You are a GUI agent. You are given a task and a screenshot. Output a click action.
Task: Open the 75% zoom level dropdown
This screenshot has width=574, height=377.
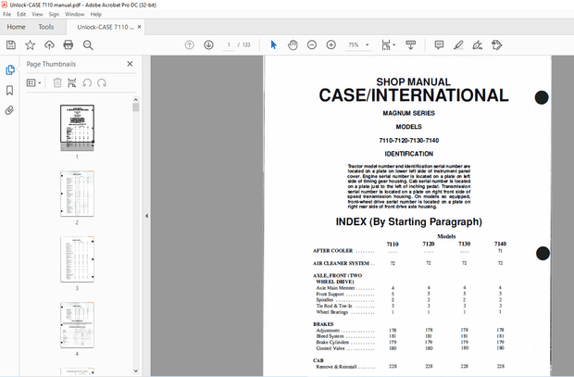(359, 45)
